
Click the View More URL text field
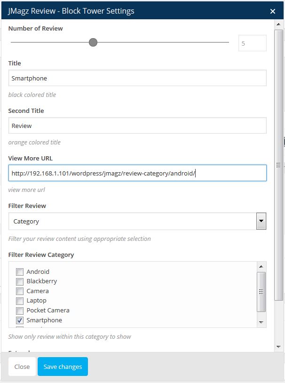(x=137, y=173)
